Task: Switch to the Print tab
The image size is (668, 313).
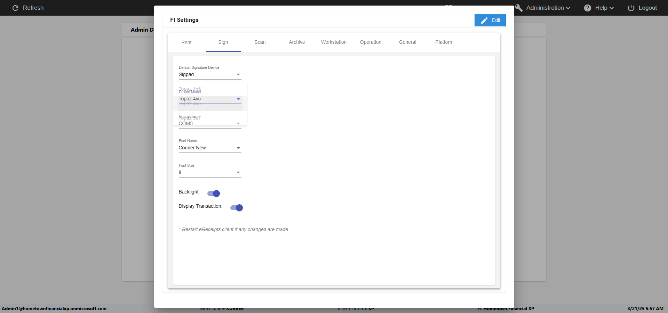Action: point(186,42)
